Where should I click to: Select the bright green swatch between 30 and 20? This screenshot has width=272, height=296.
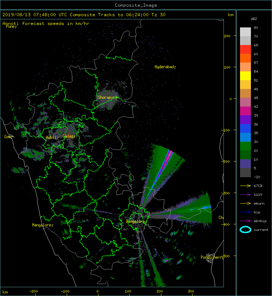click(x=245, y=146)
